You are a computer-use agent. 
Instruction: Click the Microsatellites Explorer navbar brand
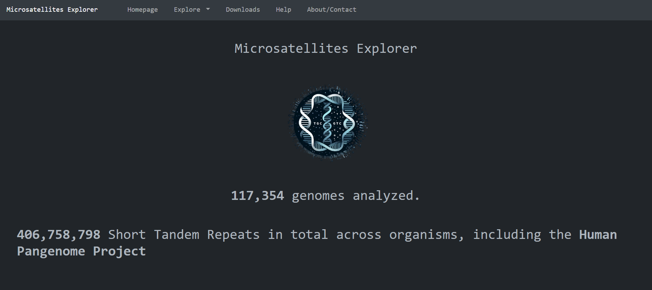[x=52, y=10]
